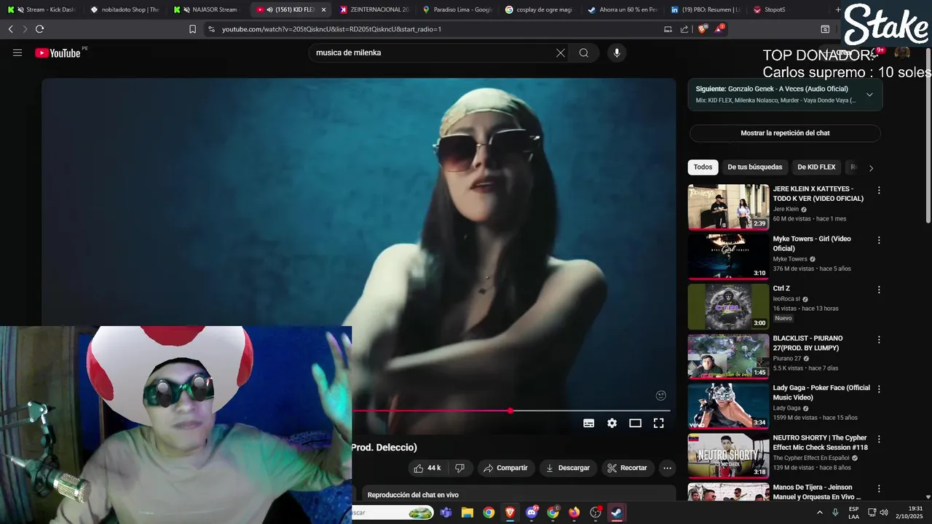Click the magnifier search button
Image resolution: width=932 pixels, height=524 pixels.
click(x=584, y=52)
